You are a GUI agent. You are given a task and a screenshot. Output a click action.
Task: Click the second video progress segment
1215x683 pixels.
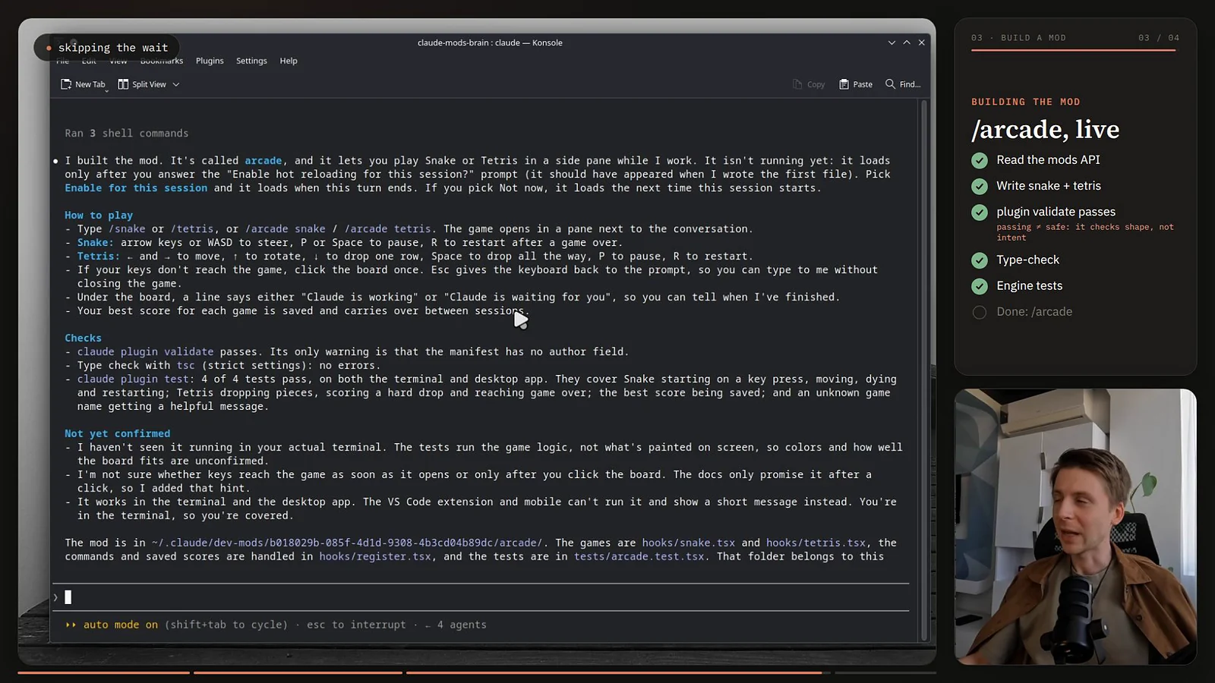298,672
